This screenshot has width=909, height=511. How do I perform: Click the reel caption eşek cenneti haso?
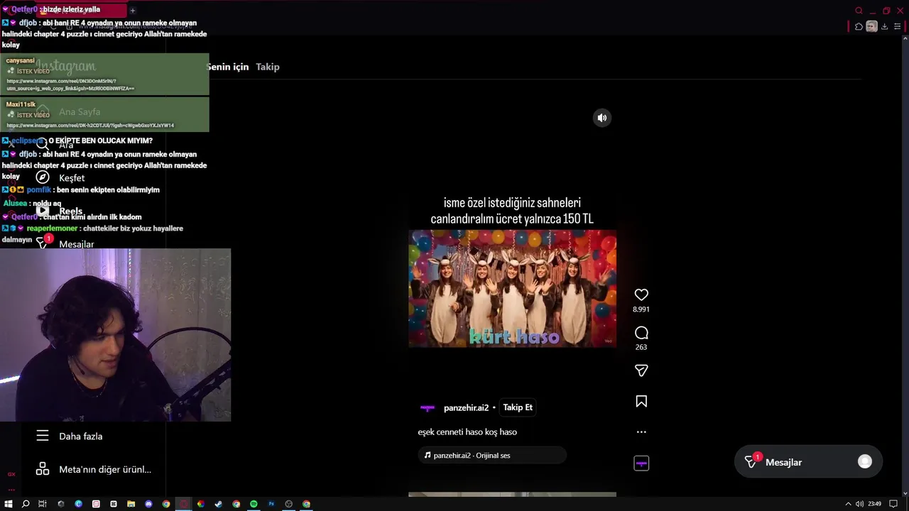point(467,432)
